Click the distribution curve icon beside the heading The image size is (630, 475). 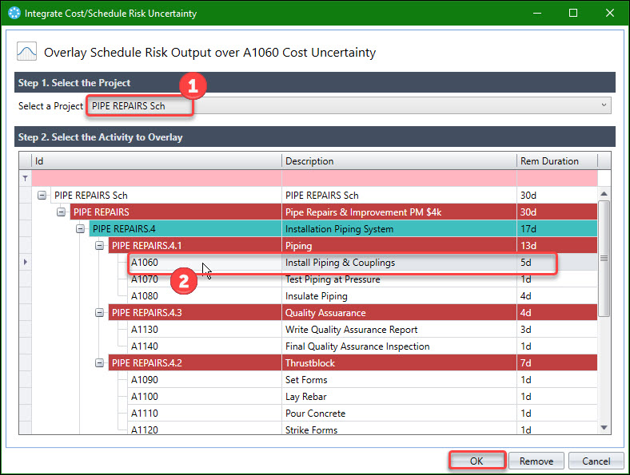click(x=26, y=51)
